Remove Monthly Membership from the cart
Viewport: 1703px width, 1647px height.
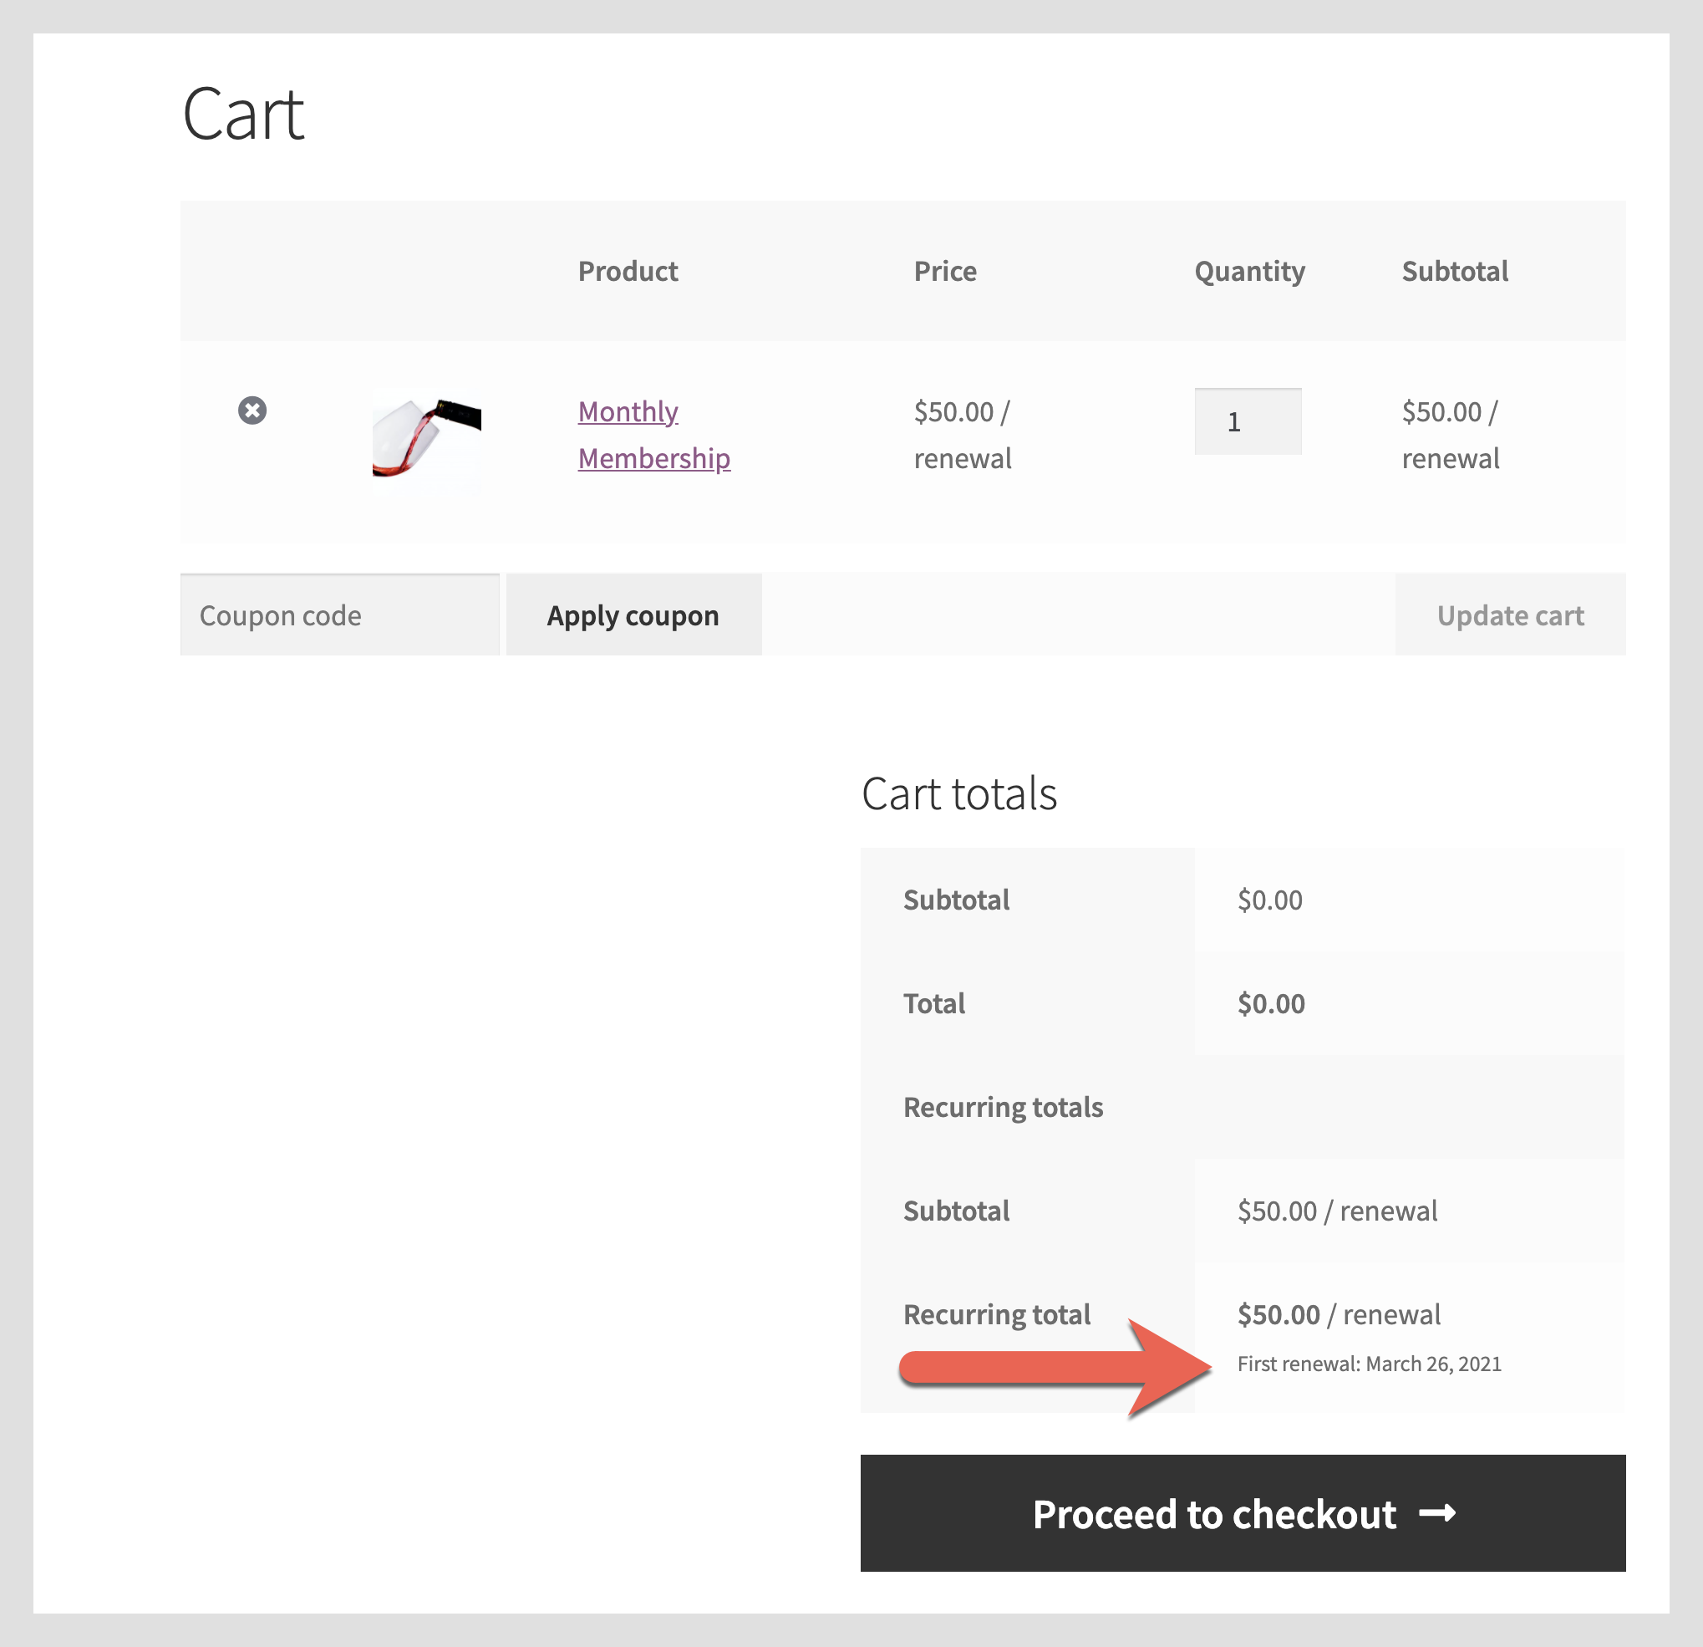[x=252, y=410]
